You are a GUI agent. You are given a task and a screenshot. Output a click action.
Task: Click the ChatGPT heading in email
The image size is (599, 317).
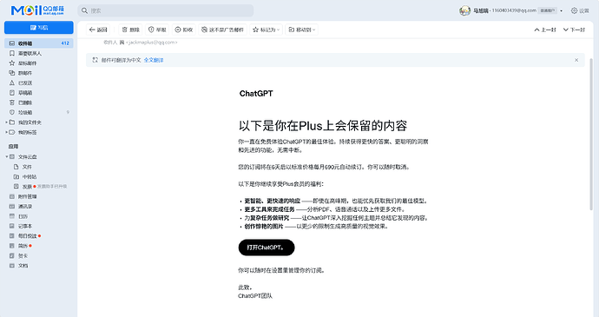tap(256, 93)
